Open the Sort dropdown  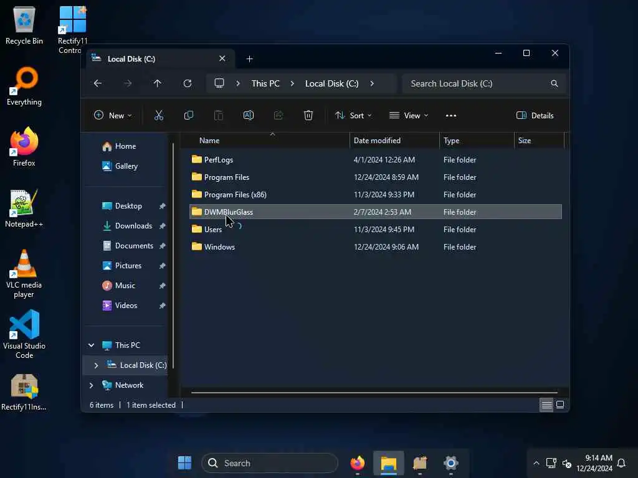(353, 115)
